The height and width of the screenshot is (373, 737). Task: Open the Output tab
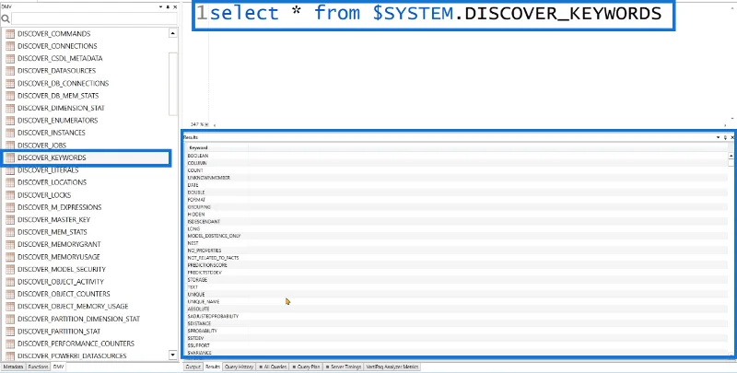click(193, 367)
